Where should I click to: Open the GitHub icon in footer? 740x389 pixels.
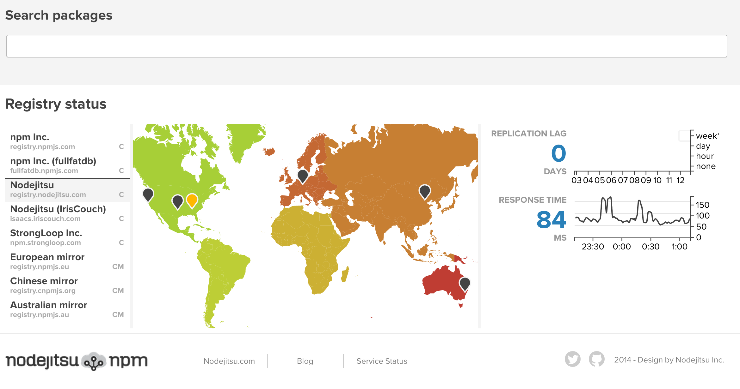[x=597, y=359]
